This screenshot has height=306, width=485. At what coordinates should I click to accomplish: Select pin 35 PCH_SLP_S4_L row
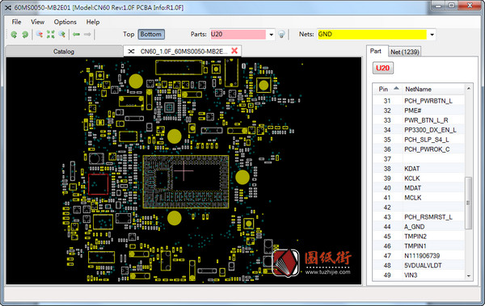[x=419, y=140]
